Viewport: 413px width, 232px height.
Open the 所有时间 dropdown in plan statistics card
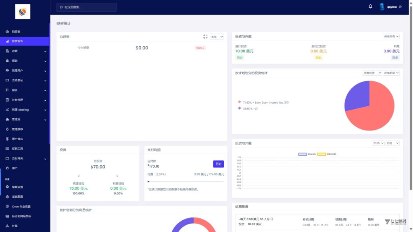391,73
